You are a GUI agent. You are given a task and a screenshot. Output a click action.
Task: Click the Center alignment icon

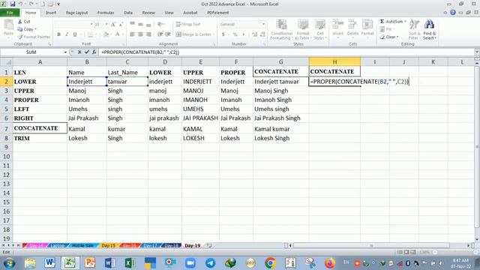(140, 34)
